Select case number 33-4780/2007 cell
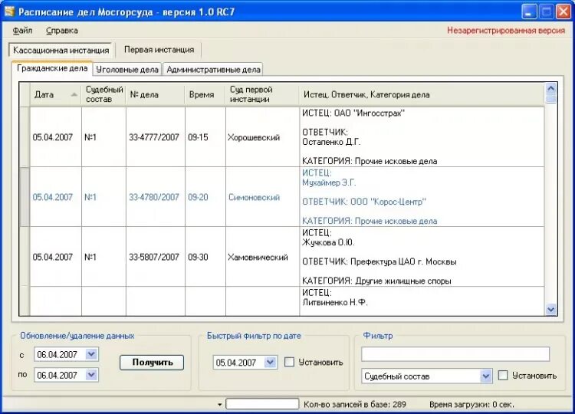575x414 pixels. [x=156, y=197]
